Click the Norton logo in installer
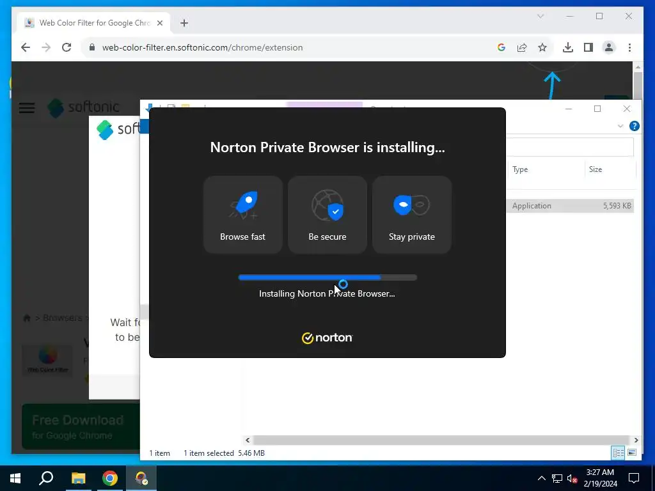The width and height of the screenshot is (655, 491). pyautogui.click(x=327, y=338)
